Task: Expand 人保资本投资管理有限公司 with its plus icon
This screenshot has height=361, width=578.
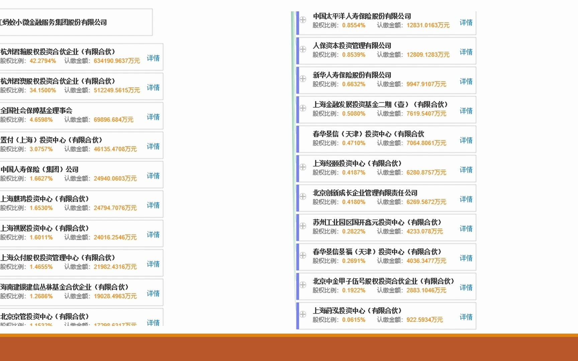Action: 303,49
